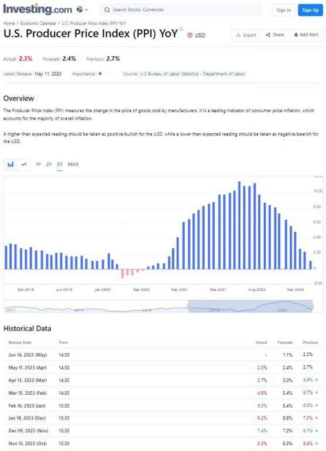Select the Nov 15, 2022 (Oct) row date

click(x=28, y=443)
